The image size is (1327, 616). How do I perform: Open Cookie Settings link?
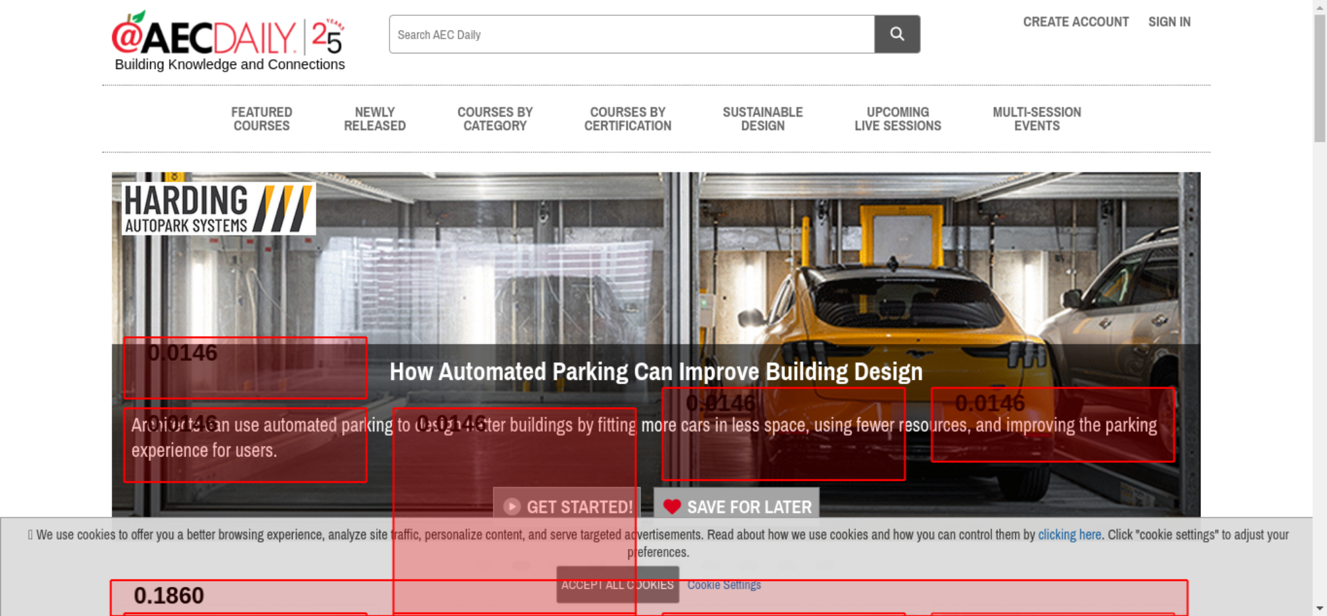click(723, 585)
